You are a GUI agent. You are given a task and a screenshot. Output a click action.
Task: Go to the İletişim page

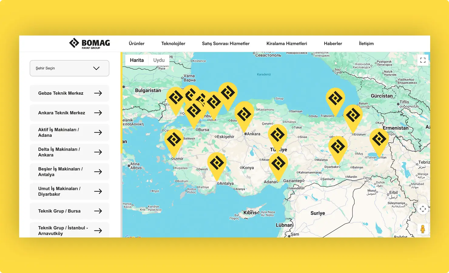point(366,44)
